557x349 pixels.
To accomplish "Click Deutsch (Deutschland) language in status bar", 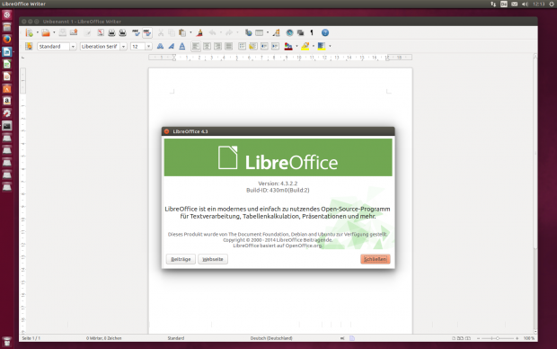I will 271,338.
